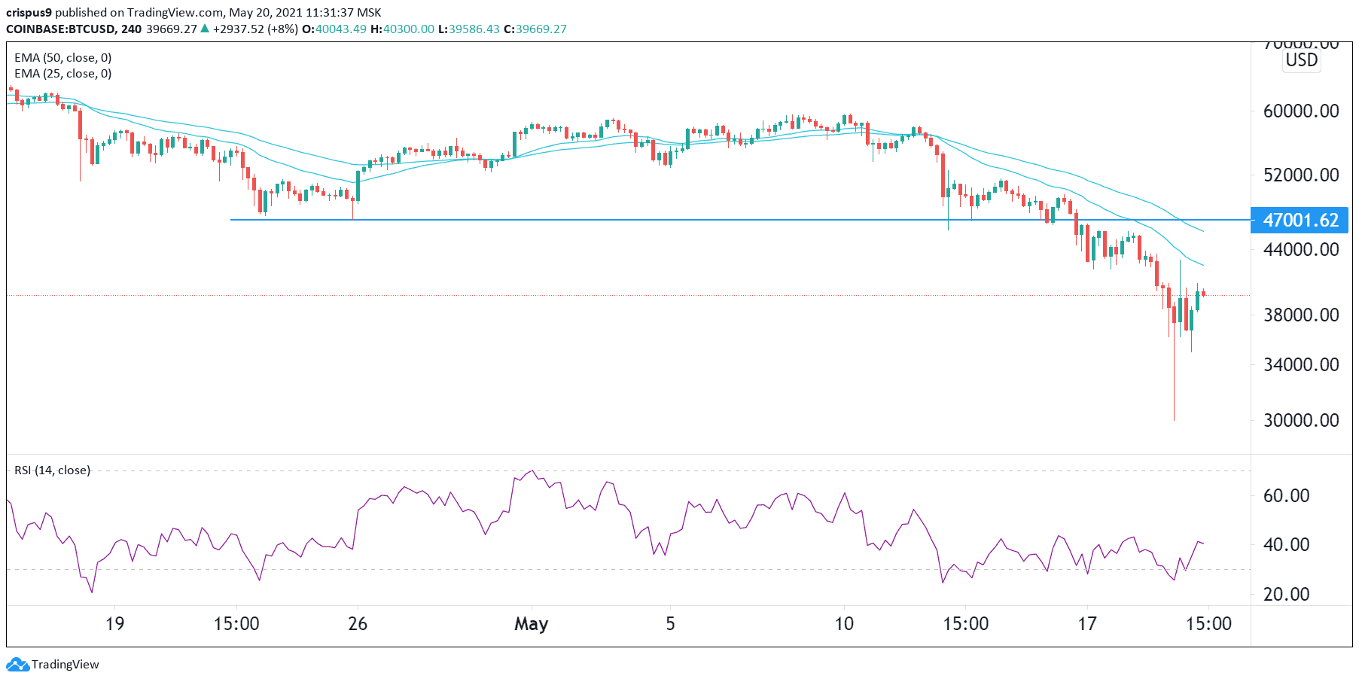Image resolution: width=1359 pixels, height=682 pixels.
Task: Open the crispus9 author name
Action: pyautogui.click(x=29, y=13)
